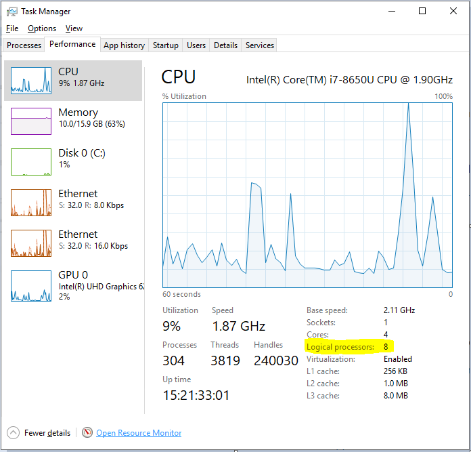Click the 9% Utilization value
Viewport: 471px width, 452px height.
[171, 326]
